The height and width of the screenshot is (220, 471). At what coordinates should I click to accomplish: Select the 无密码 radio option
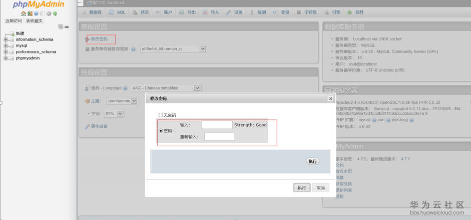161,115
